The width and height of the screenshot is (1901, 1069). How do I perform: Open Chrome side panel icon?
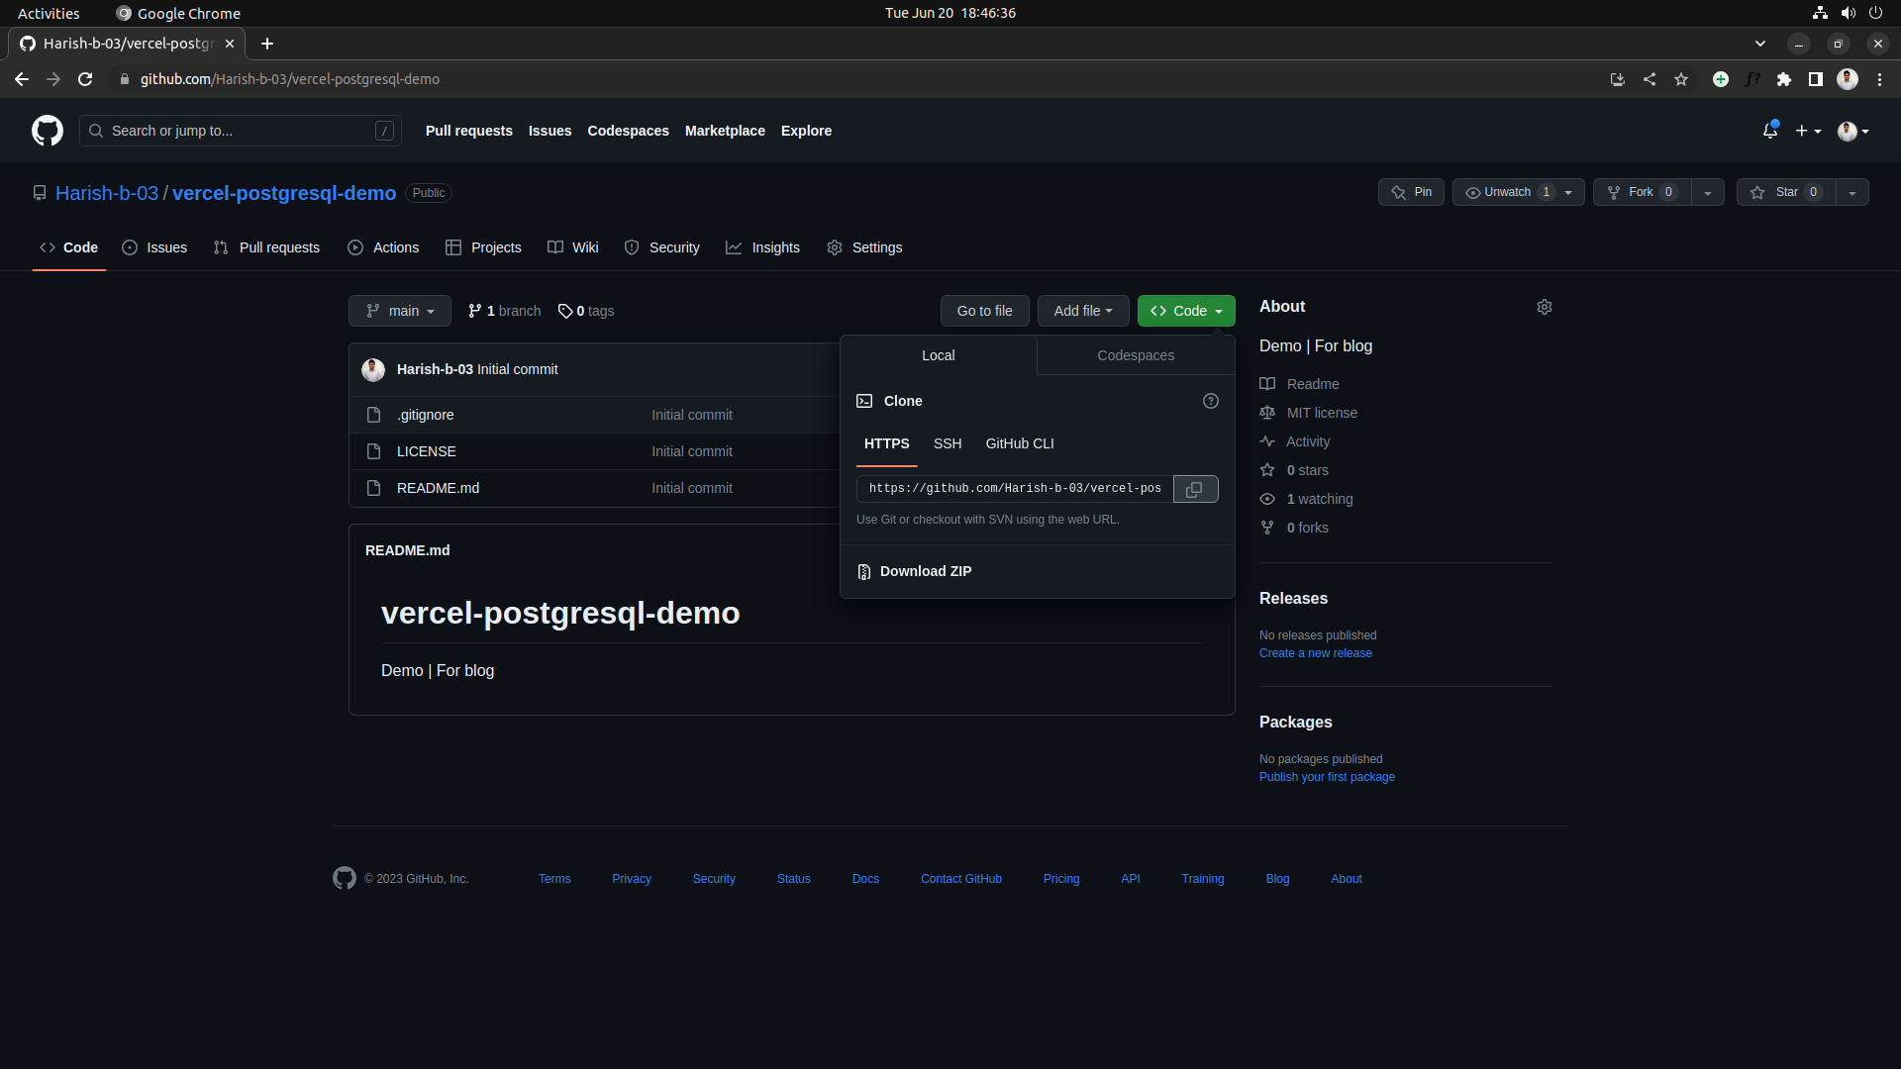click(1816, 79)
